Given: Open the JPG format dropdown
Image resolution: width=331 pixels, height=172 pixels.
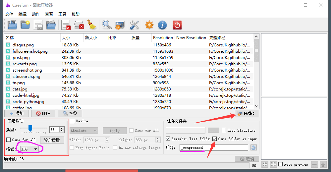Looking at the screenshot, I should pyautogui.click(x=29, y=149).
